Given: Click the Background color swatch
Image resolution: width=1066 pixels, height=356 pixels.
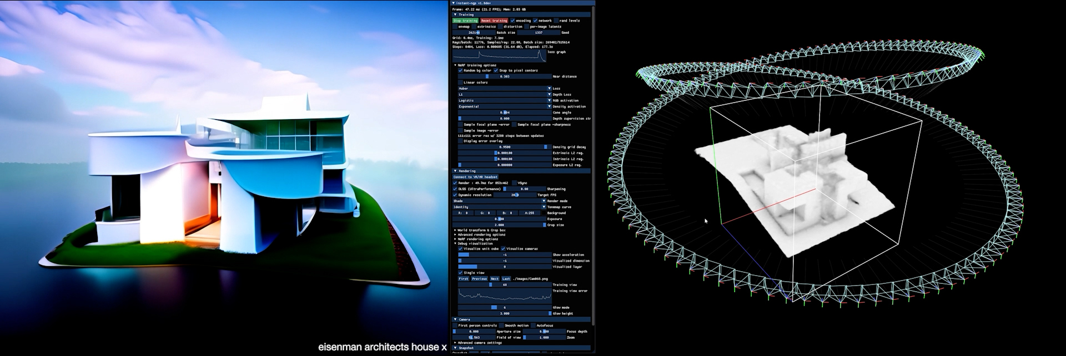Looking at the screenshot, I should click(x=544, y=213).
